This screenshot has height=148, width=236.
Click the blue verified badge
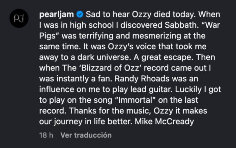pyautogui.click(x=80, y=15)
